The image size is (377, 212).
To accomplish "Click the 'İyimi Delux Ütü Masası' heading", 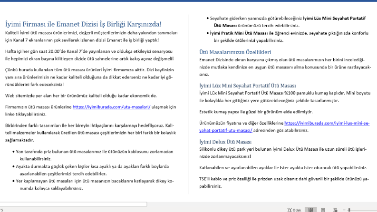I will coord(225,142).
